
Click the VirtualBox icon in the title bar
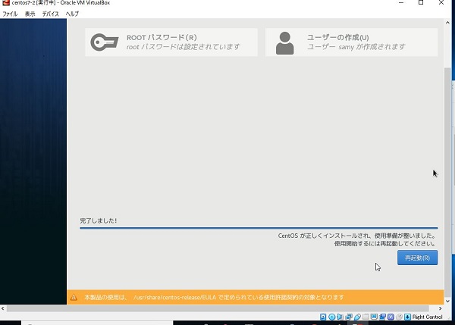[6, 2]
